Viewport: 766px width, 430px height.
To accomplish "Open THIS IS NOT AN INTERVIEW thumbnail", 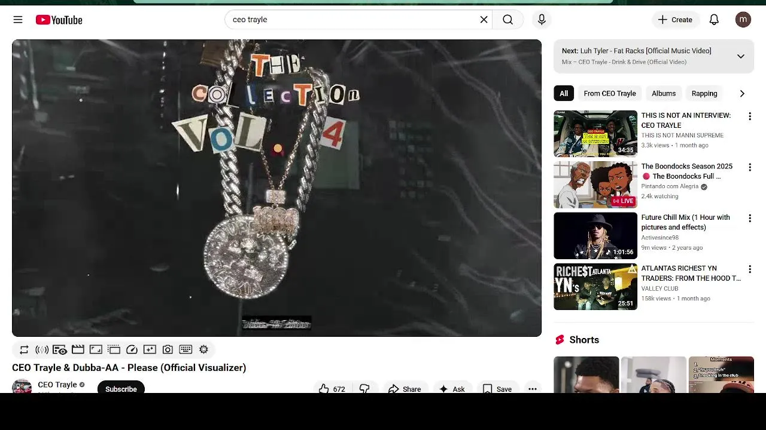I will pyautogui.click(x=595, y=134).
